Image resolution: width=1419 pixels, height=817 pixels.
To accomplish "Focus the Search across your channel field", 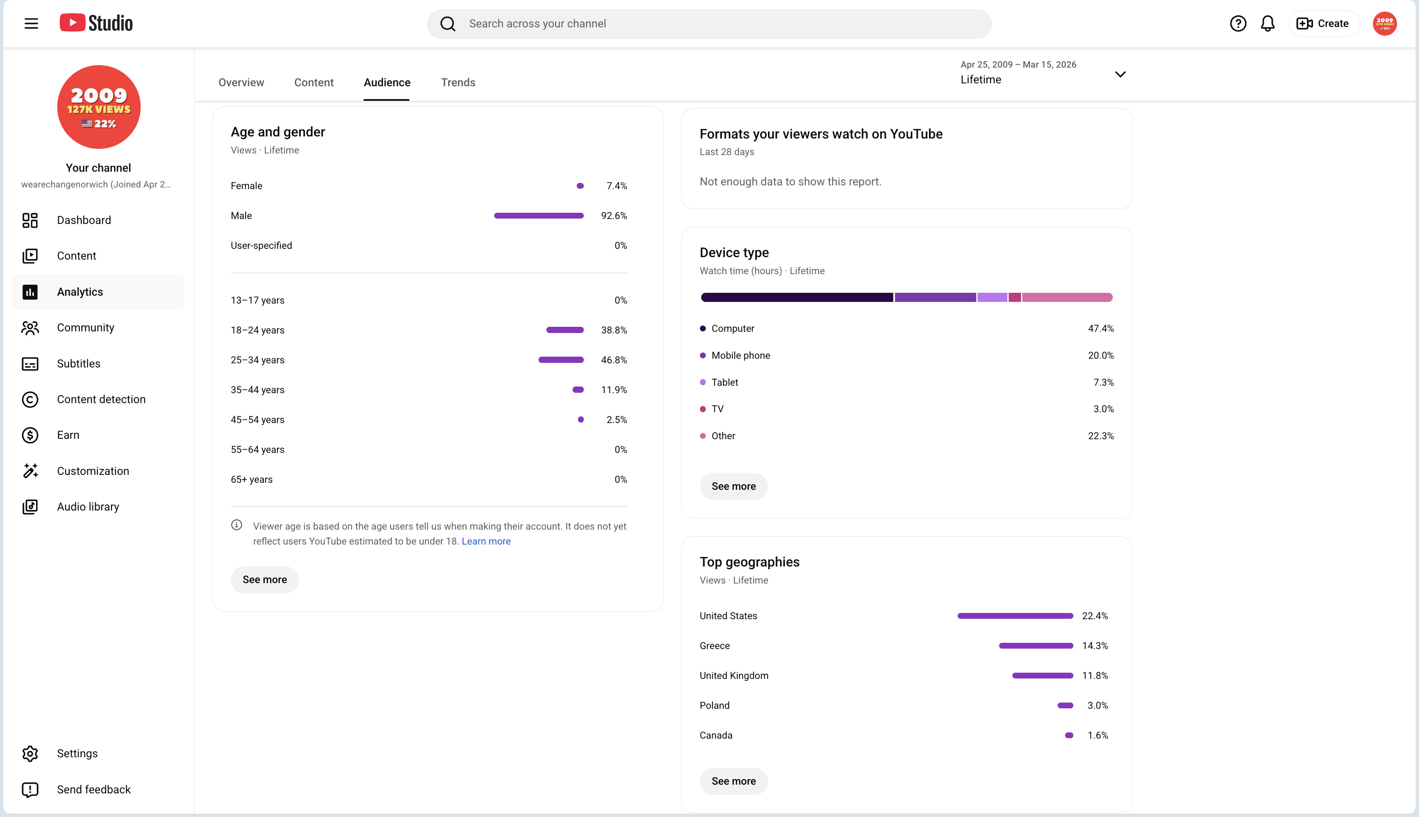I will pyautogui.click(x=709, y=24).
